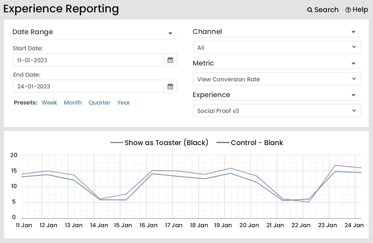Choose the Quarter preset

[x=99, y=103]
